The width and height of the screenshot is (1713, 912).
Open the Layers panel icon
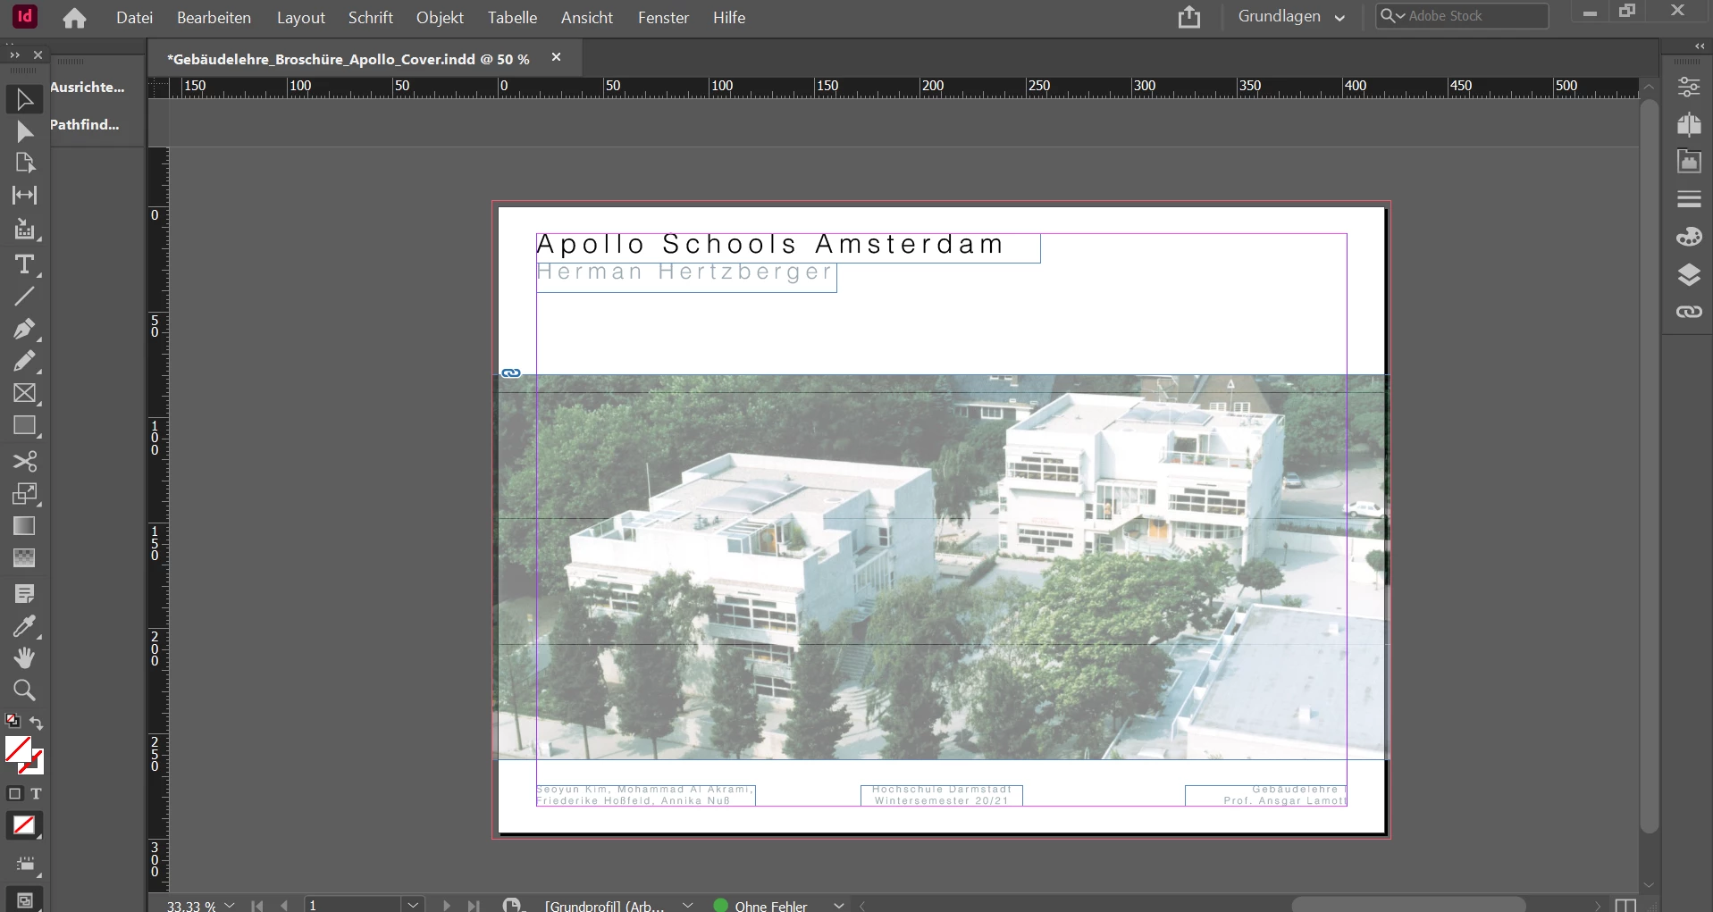(x=1689, y=274)
